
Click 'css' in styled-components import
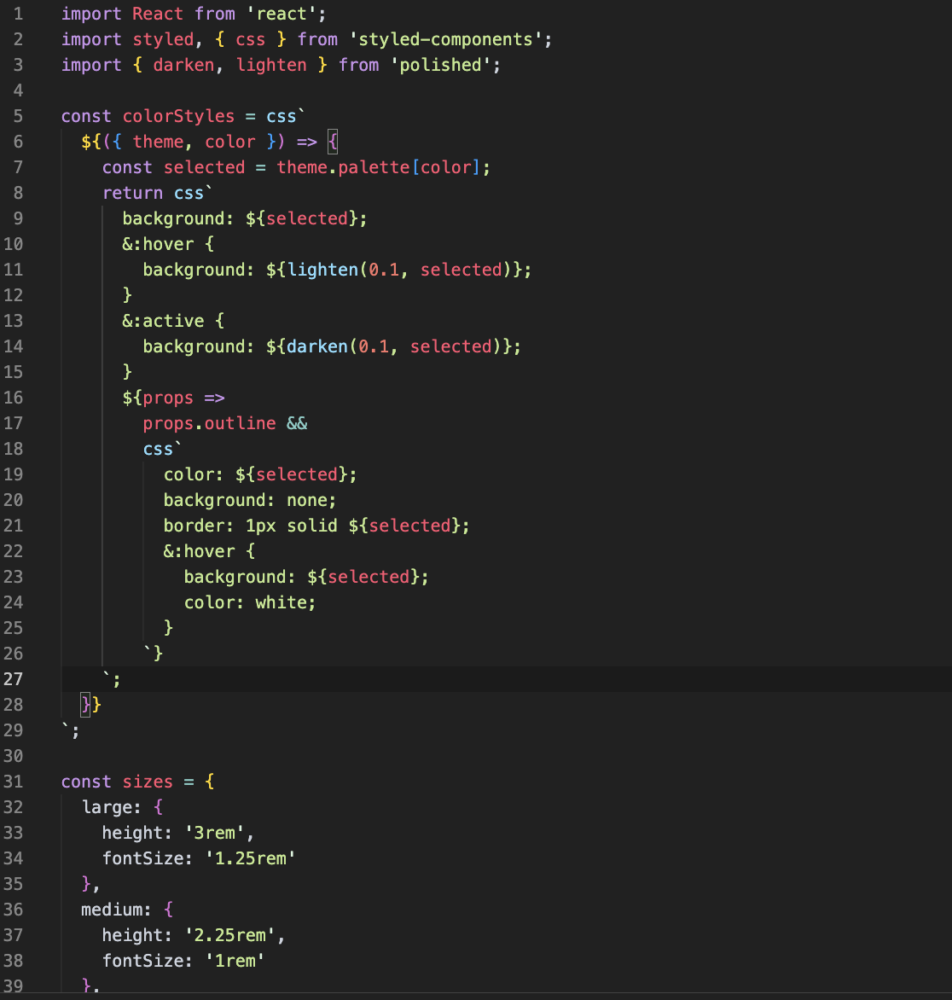tap(251, 39)
